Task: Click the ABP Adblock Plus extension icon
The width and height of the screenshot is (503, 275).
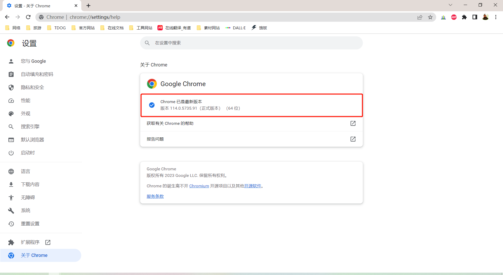Action: click(454, 17)
